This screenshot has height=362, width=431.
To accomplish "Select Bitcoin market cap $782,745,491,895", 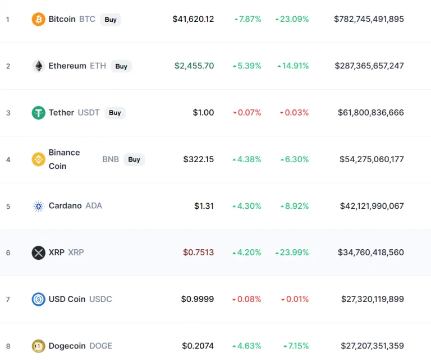I will coord(369,19).
